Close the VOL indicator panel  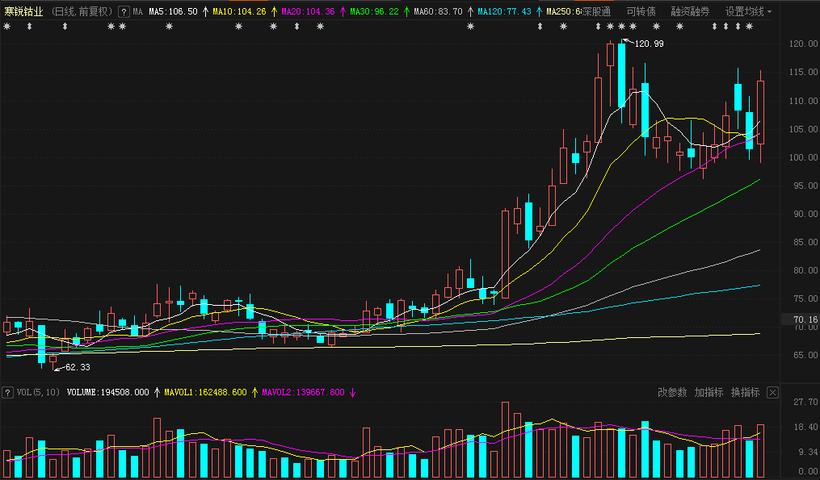[772, 392]
